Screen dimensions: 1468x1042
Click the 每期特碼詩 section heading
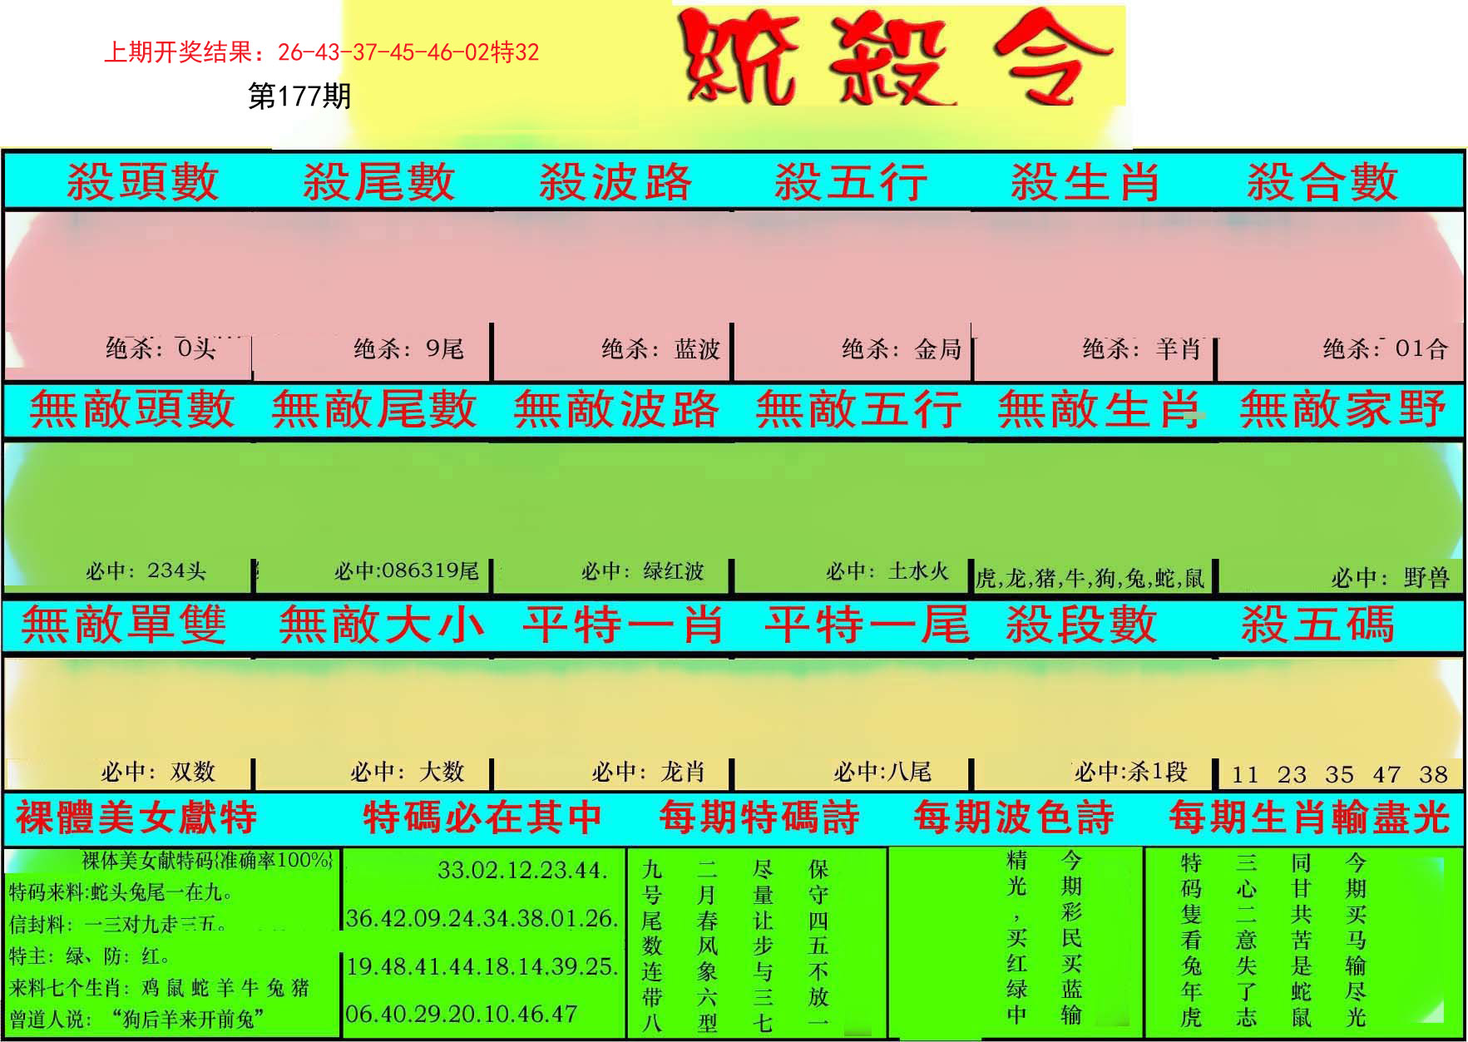[x=759, y=817]
